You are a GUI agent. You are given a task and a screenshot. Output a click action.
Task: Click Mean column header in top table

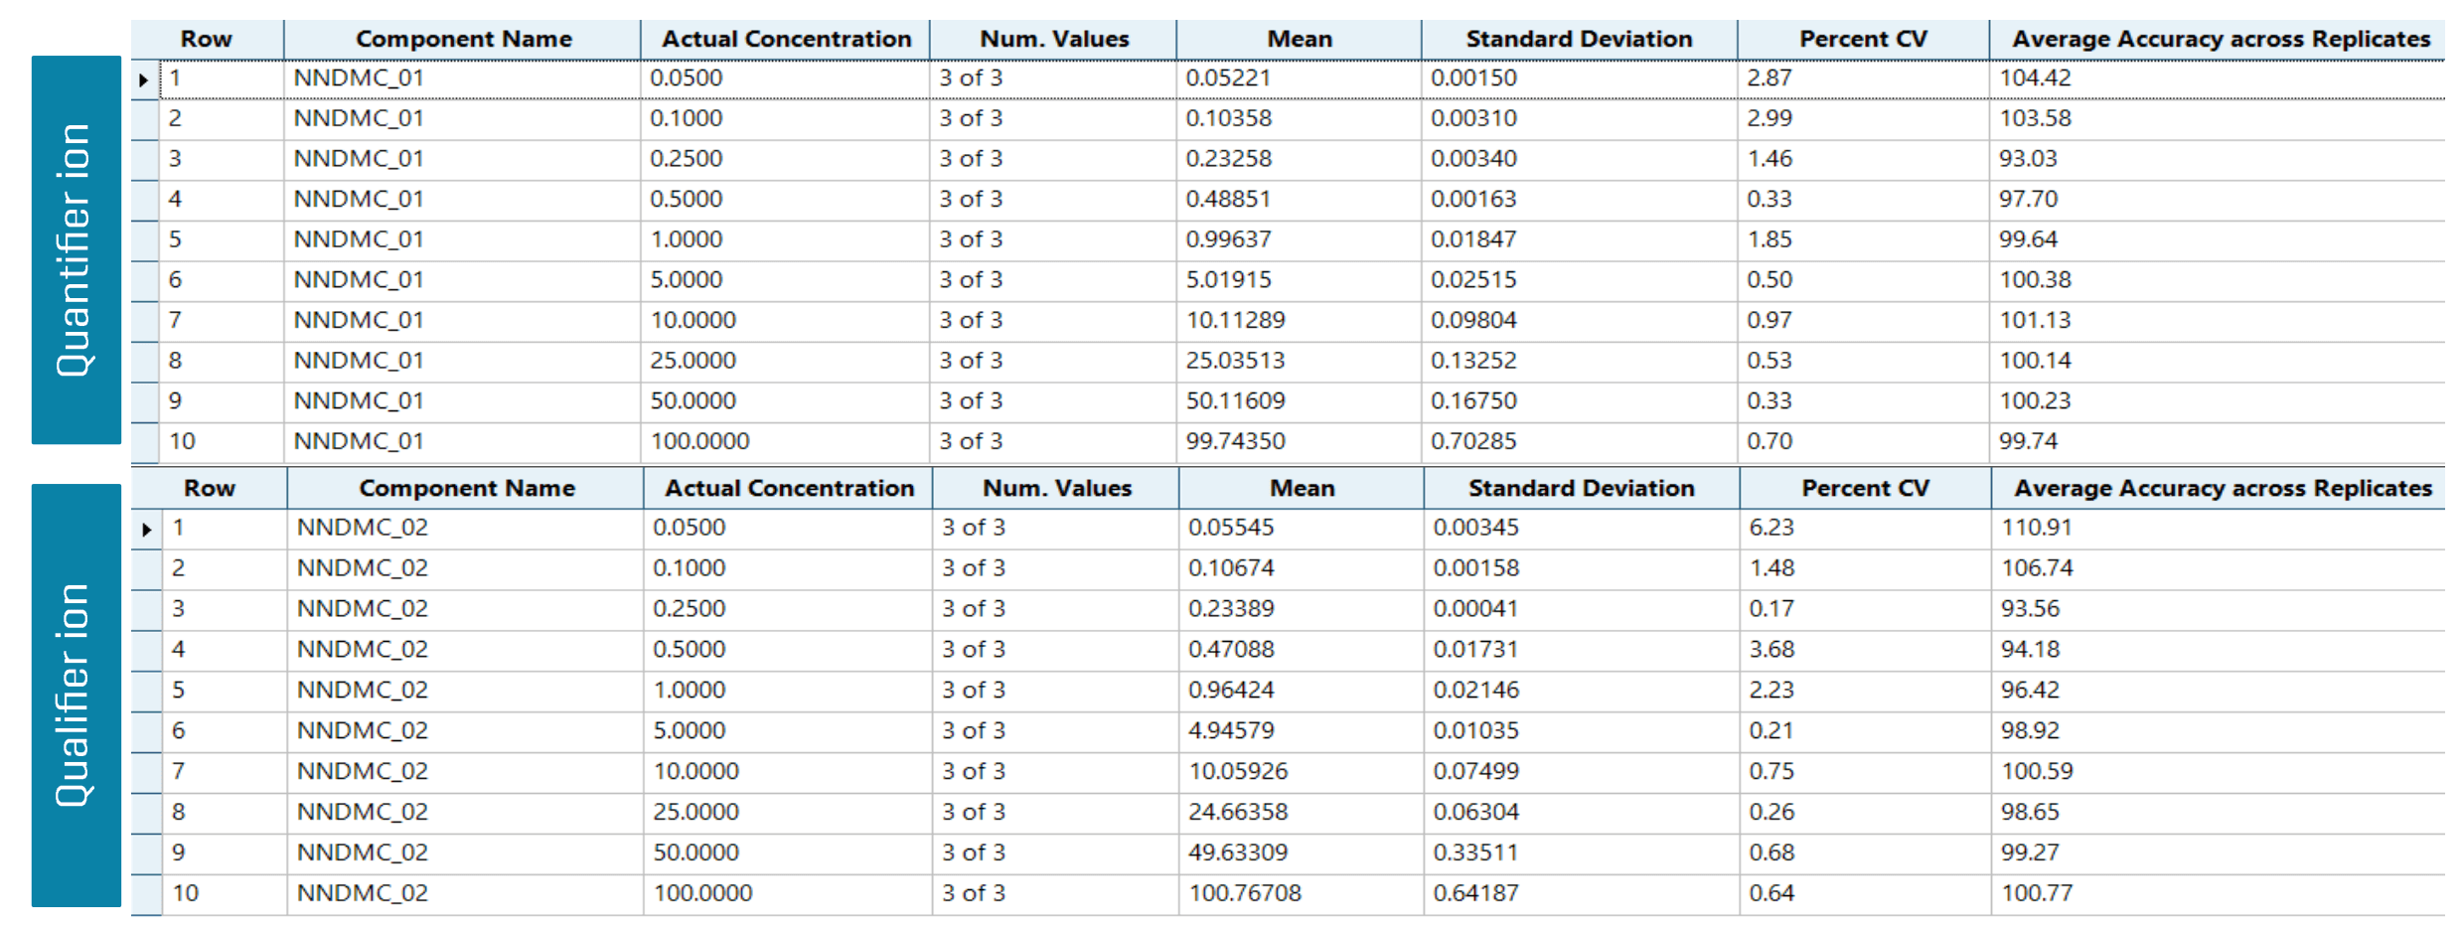(x=1299, y=39)
